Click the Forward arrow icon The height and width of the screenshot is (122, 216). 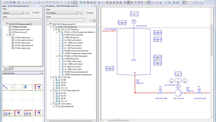[x=102, y=2]
